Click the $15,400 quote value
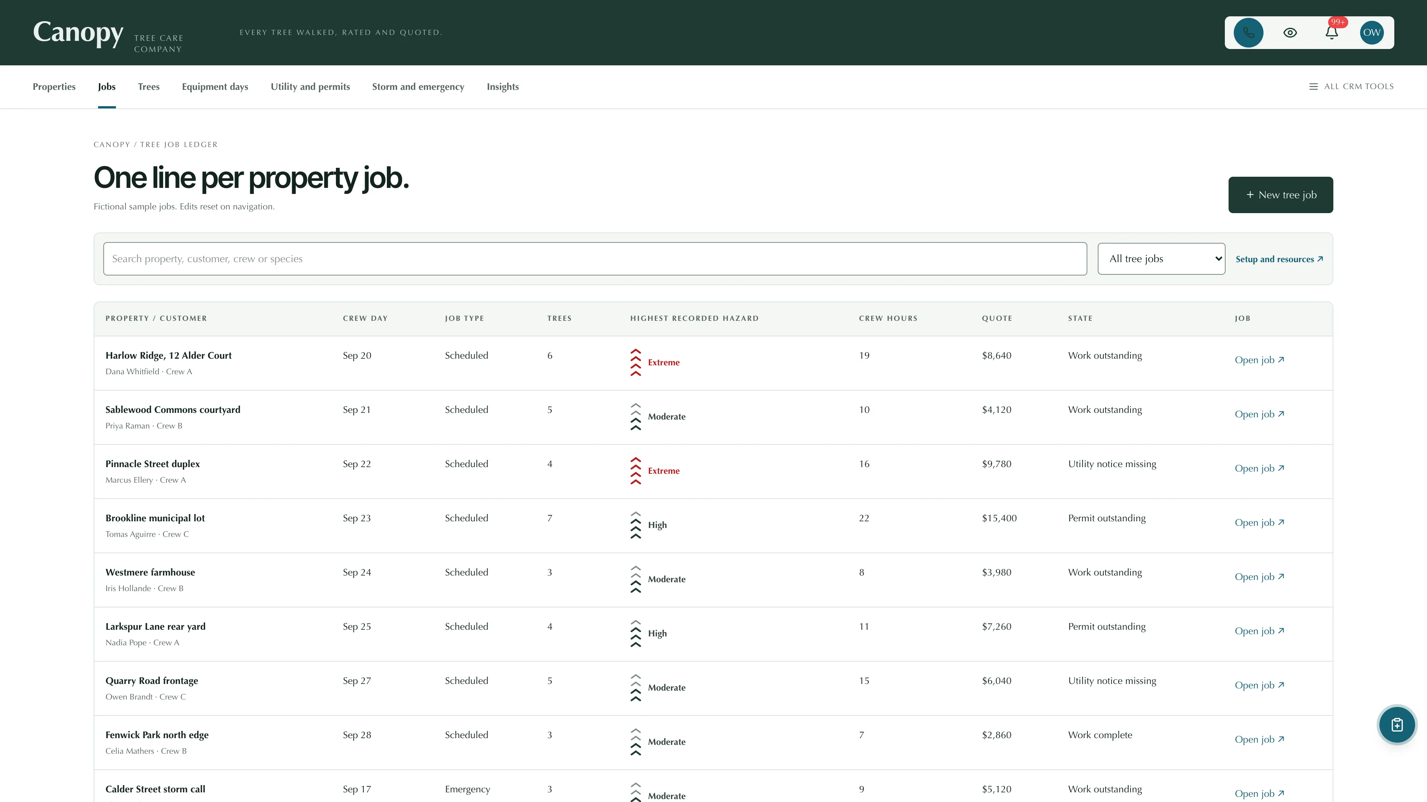 pyautogui.click(x=999, y=518)
